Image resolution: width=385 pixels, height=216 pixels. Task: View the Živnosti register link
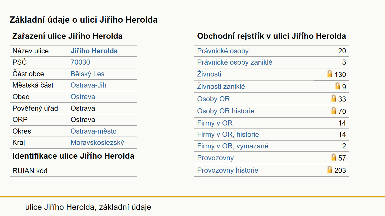[209, 74]
